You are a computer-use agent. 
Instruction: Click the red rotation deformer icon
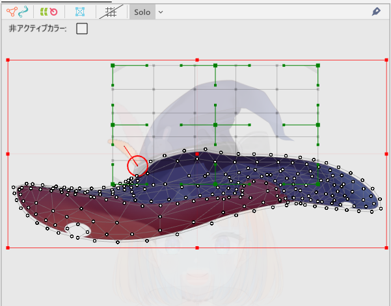click(x=54, y=12)
